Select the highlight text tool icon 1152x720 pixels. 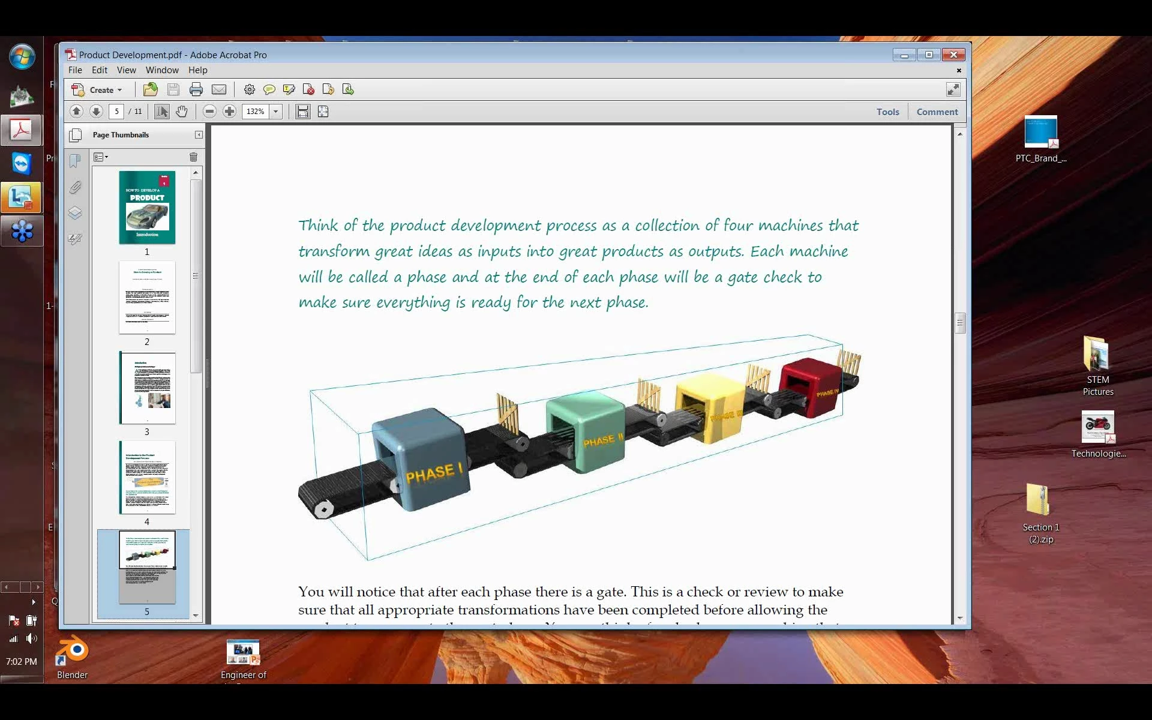pos(289,90)
